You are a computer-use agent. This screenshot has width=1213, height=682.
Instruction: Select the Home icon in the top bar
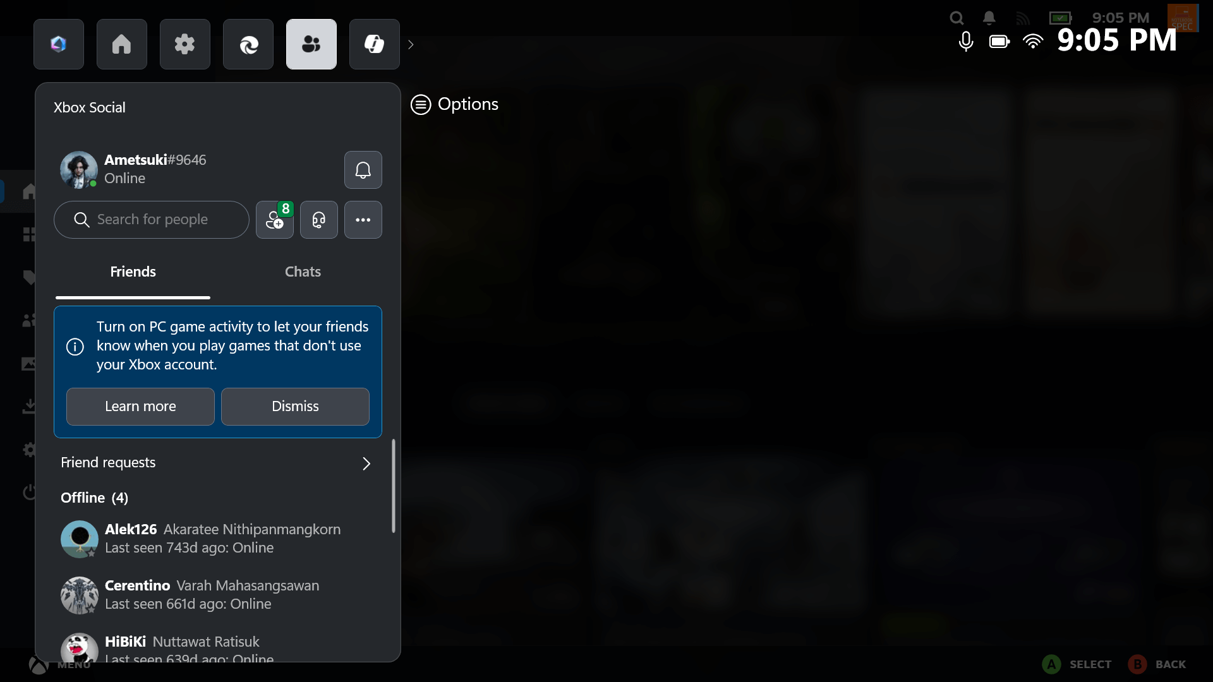[x=121, y=44]
